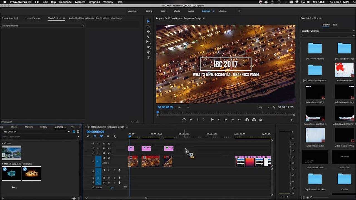Toggle Snap in the timeline
The width and height of the screenshot is (356, 200).
[x=95, y=136]
